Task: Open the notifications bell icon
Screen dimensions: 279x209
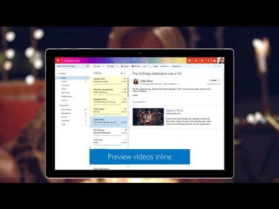Action: 196,60
